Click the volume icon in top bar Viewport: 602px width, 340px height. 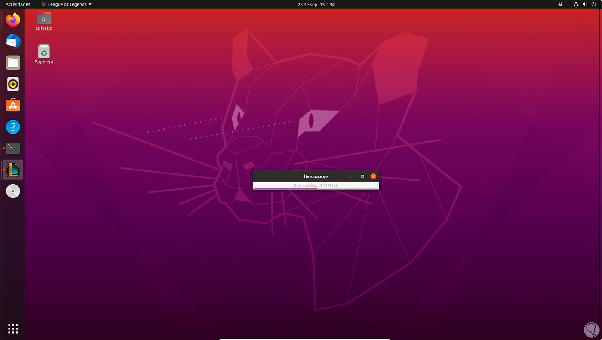click(586, 4)
